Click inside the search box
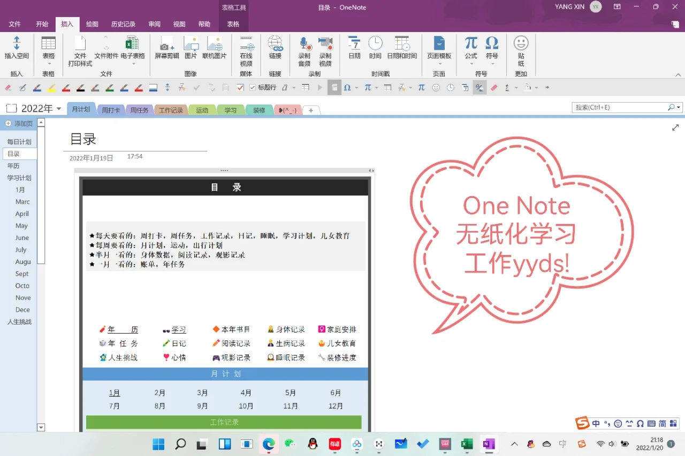This screenshot has width=685, height=456. pyautogui.click(x=620, y=107)
